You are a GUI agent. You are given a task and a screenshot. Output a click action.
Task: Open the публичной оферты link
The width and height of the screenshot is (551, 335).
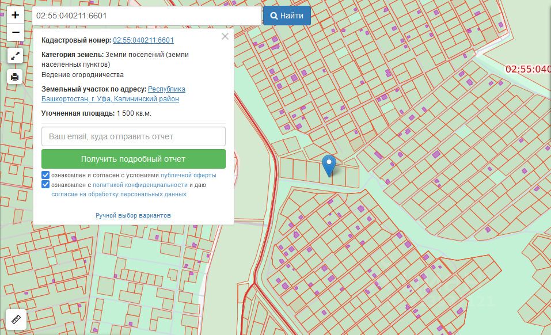tap(188, 175)
